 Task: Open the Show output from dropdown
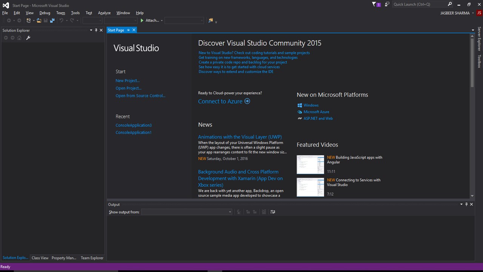pyautogui.click(x=187, y=212)
